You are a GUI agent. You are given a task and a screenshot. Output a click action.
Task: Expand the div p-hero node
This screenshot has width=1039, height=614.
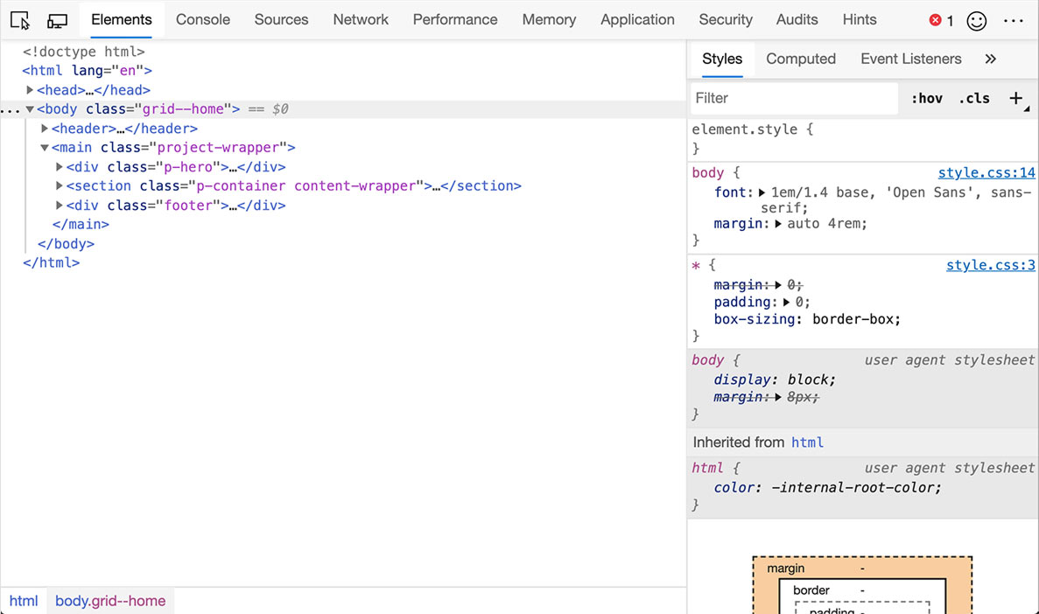(59, 167)
